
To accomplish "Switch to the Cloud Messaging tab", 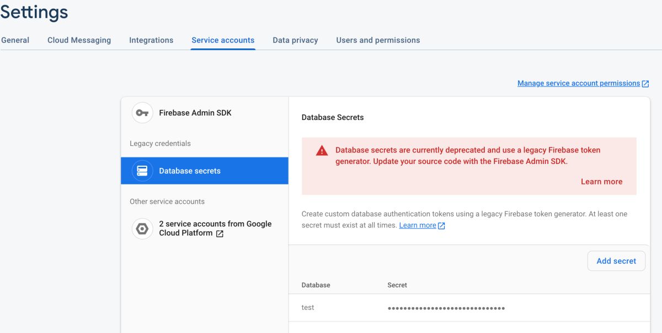I will pyautogui.click(x=79, y=40).
